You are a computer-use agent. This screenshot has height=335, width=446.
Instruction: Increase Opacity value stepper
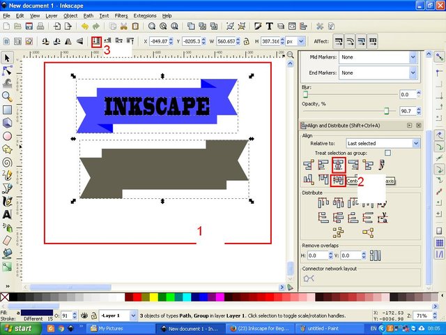click(419, 109)
